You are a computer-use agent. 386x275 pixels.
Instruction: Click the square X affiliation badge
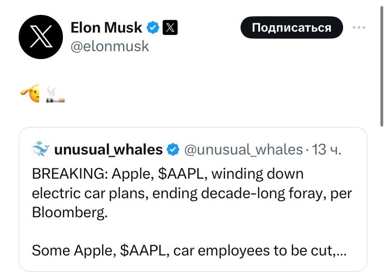click(x=170, y=28)
